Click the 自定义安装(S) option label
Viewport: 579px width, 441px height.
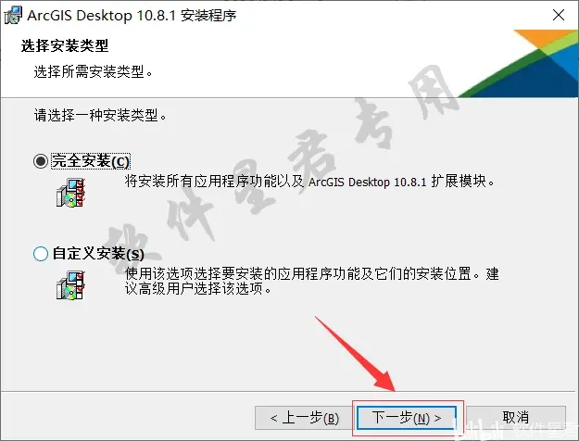(98, 254)
